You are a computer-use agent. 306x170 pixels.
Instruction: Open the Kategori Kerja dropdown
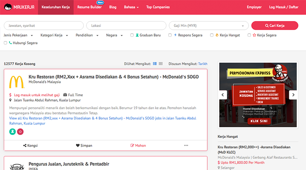coord(54,35)
